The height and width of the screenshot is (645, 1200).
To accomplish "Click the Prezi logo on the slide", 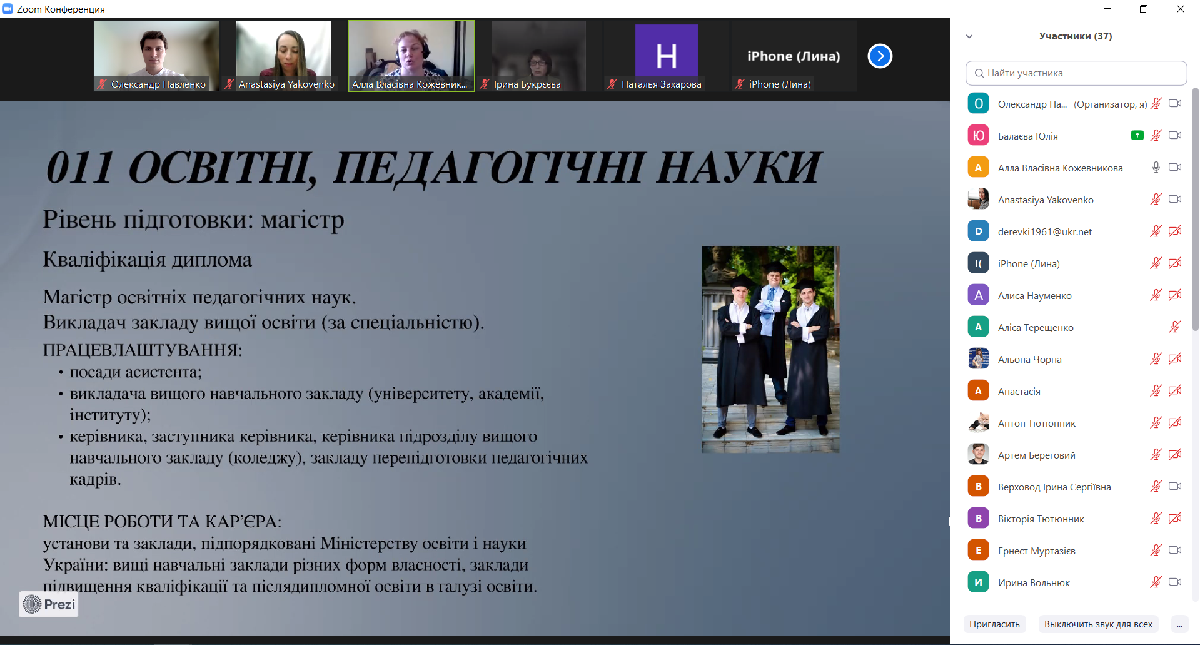I will (49, 604).
